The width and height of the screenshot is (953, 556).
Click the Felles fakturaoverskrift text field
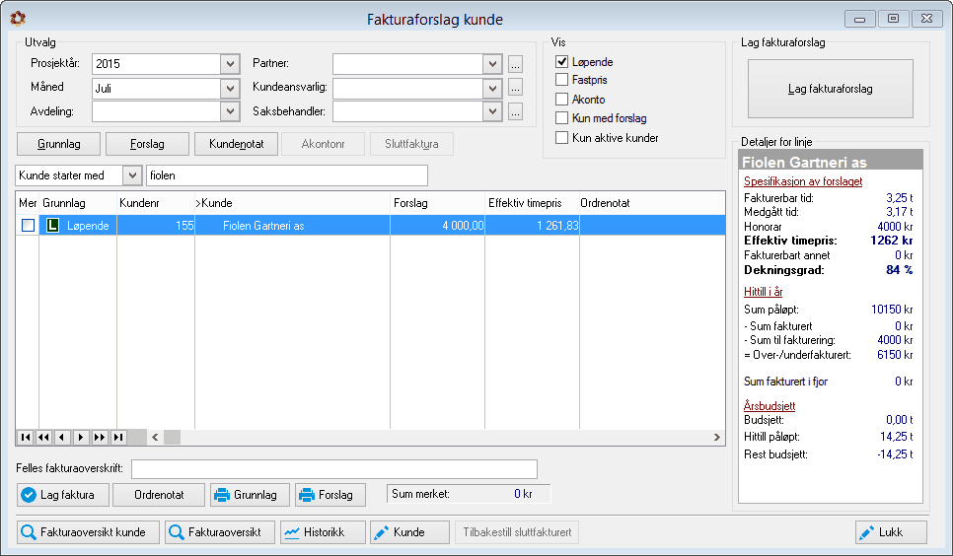coord(334,469)
